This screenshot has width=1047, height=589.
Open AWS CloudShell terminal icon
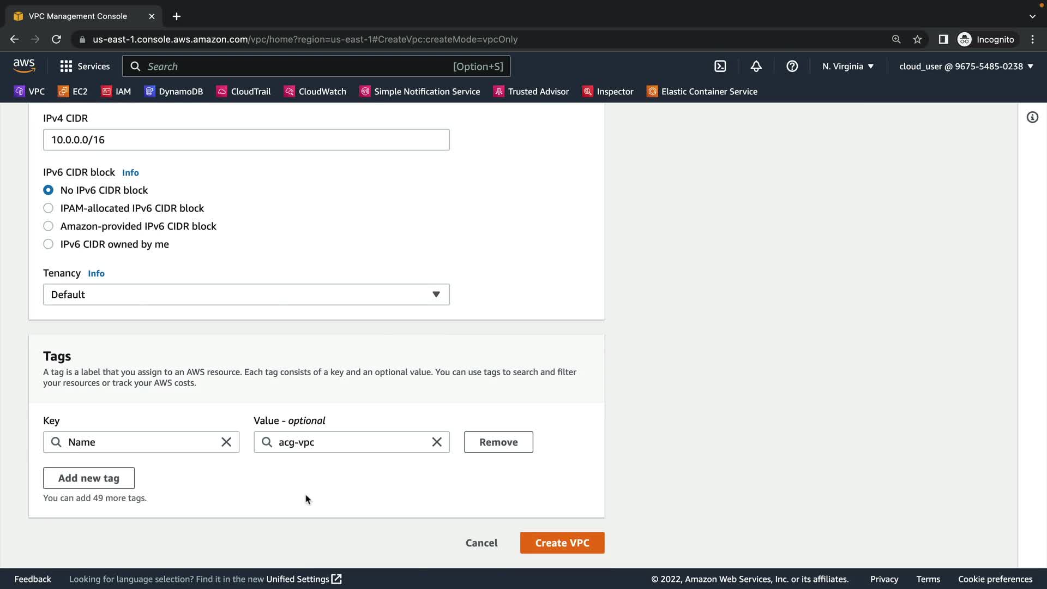pyautogui.click(x=720, y=66)
